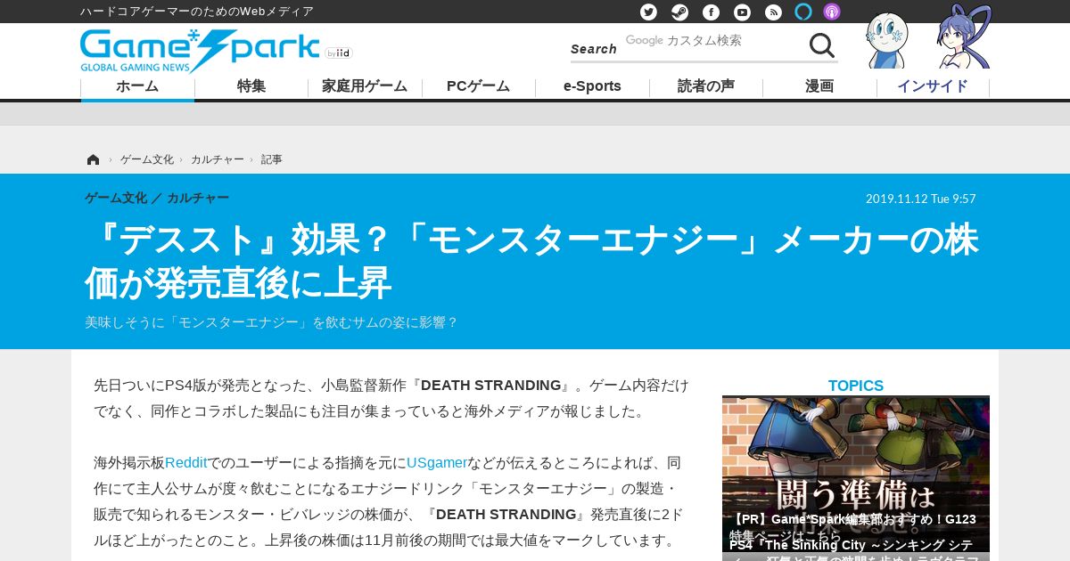Open the PCゲーム tab
Screen dimensions: 1070x561
(x=479, y=87)
